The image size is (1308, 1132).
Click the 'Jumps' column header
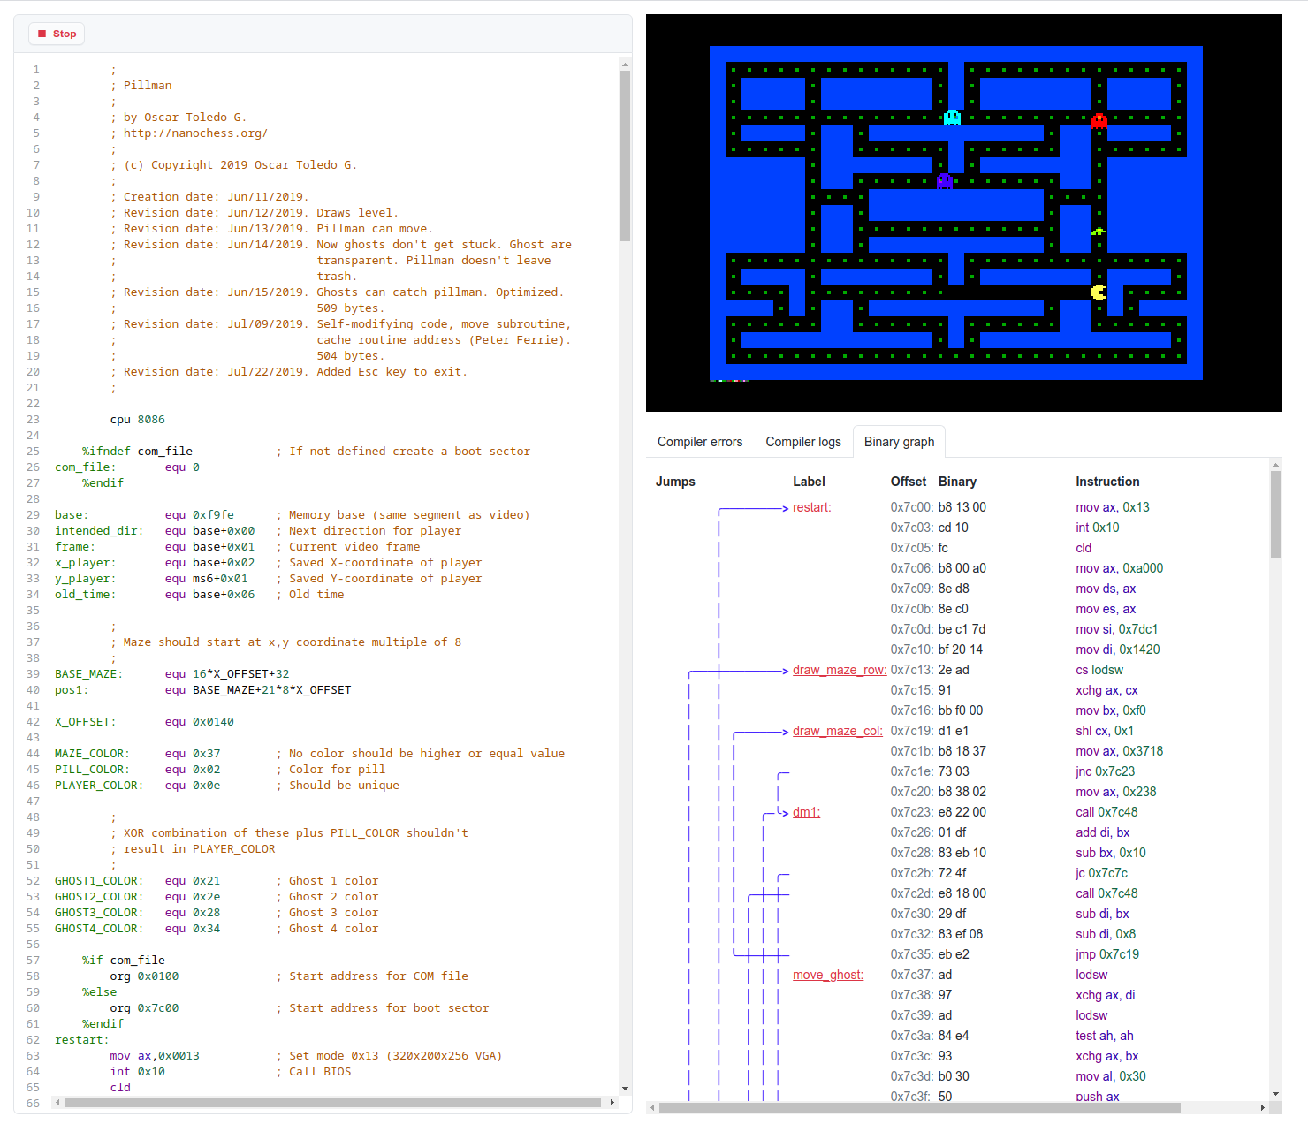coord(675,482)
